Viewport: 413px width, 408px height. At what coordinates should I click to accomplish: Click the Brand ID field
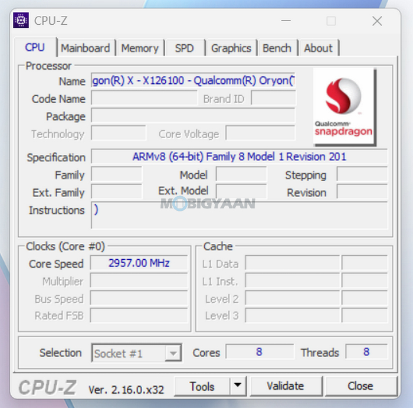click(273, 98)
